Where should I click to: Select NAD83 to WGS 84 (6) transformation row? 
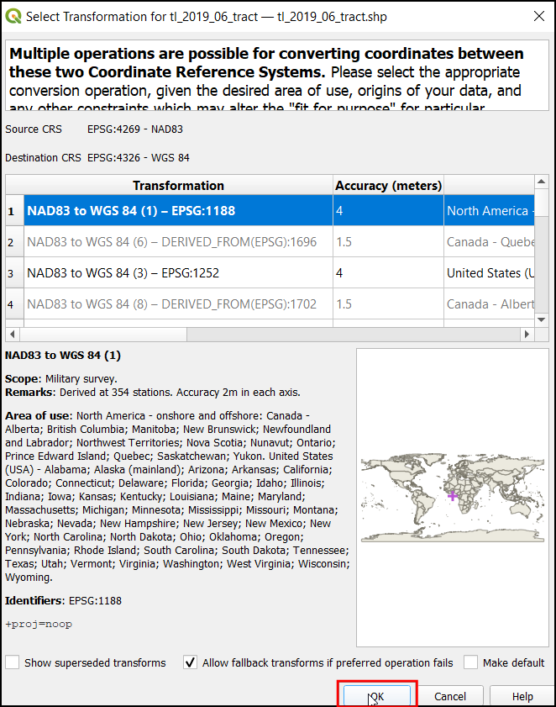[171, 242]
